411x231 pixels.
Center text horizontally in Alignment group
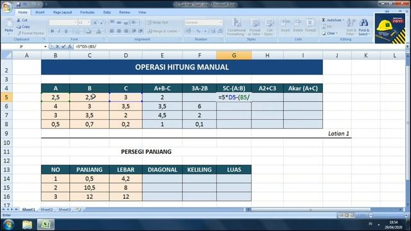119,31
